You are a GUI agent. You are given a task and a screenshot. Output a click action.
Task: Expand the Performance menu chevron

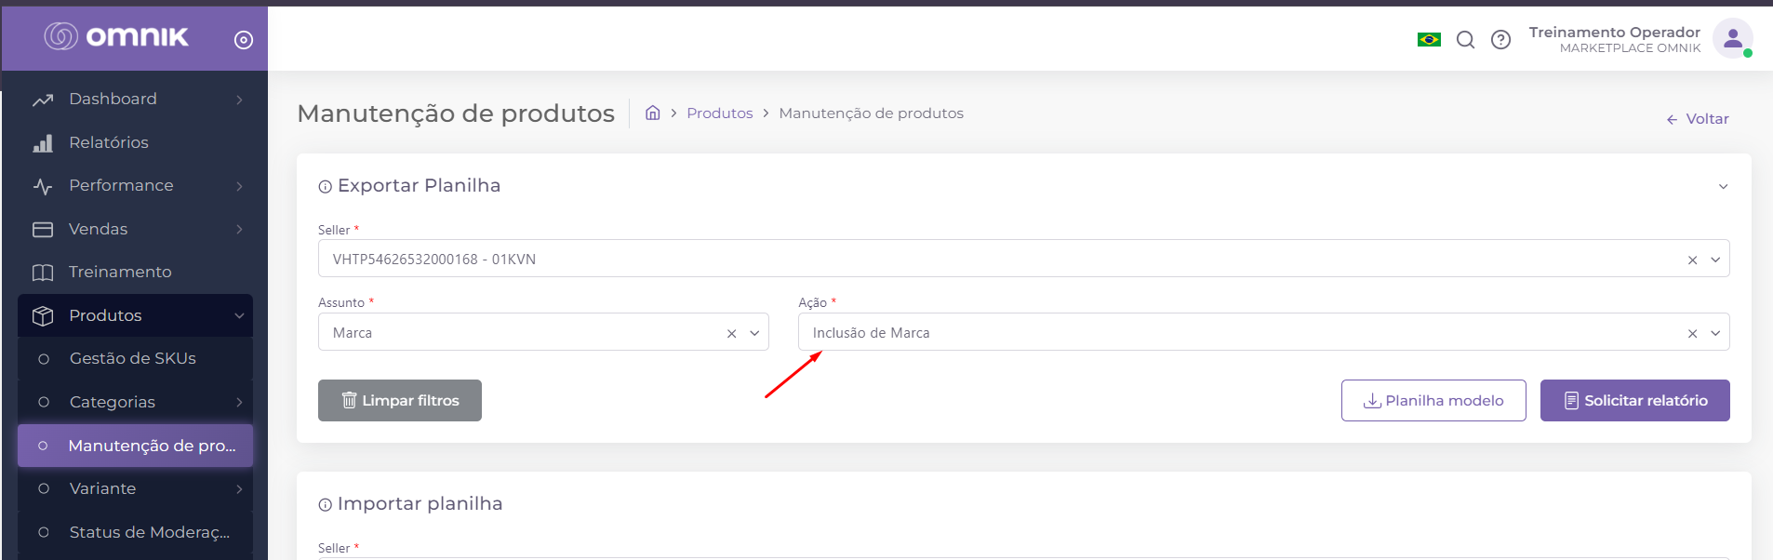(239, 186)
